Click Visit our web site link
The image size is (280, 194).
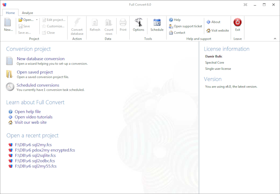coord(30,122)
